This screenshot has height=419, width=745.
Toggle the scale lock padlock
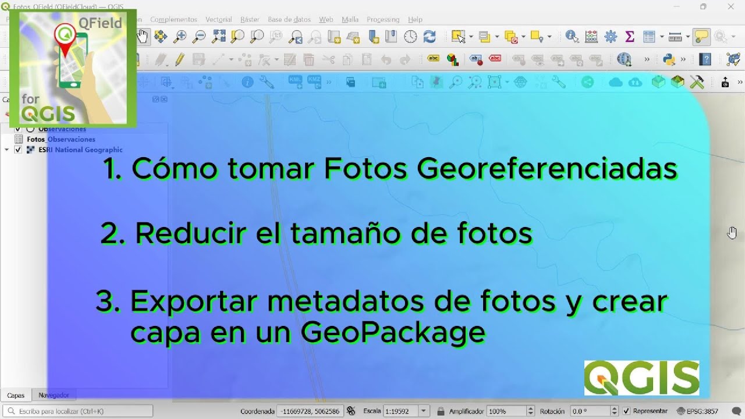pyautogui.click(x=441, y=411)
